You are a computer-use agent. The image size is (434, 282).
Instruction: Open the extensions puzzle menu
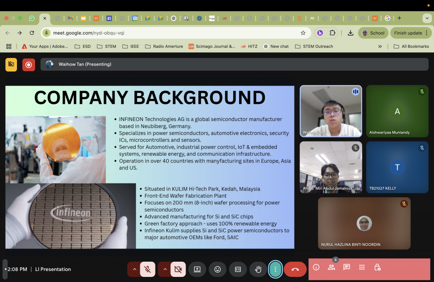332,33
